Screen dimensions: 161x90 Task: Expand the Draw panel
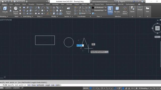(40, 16)
